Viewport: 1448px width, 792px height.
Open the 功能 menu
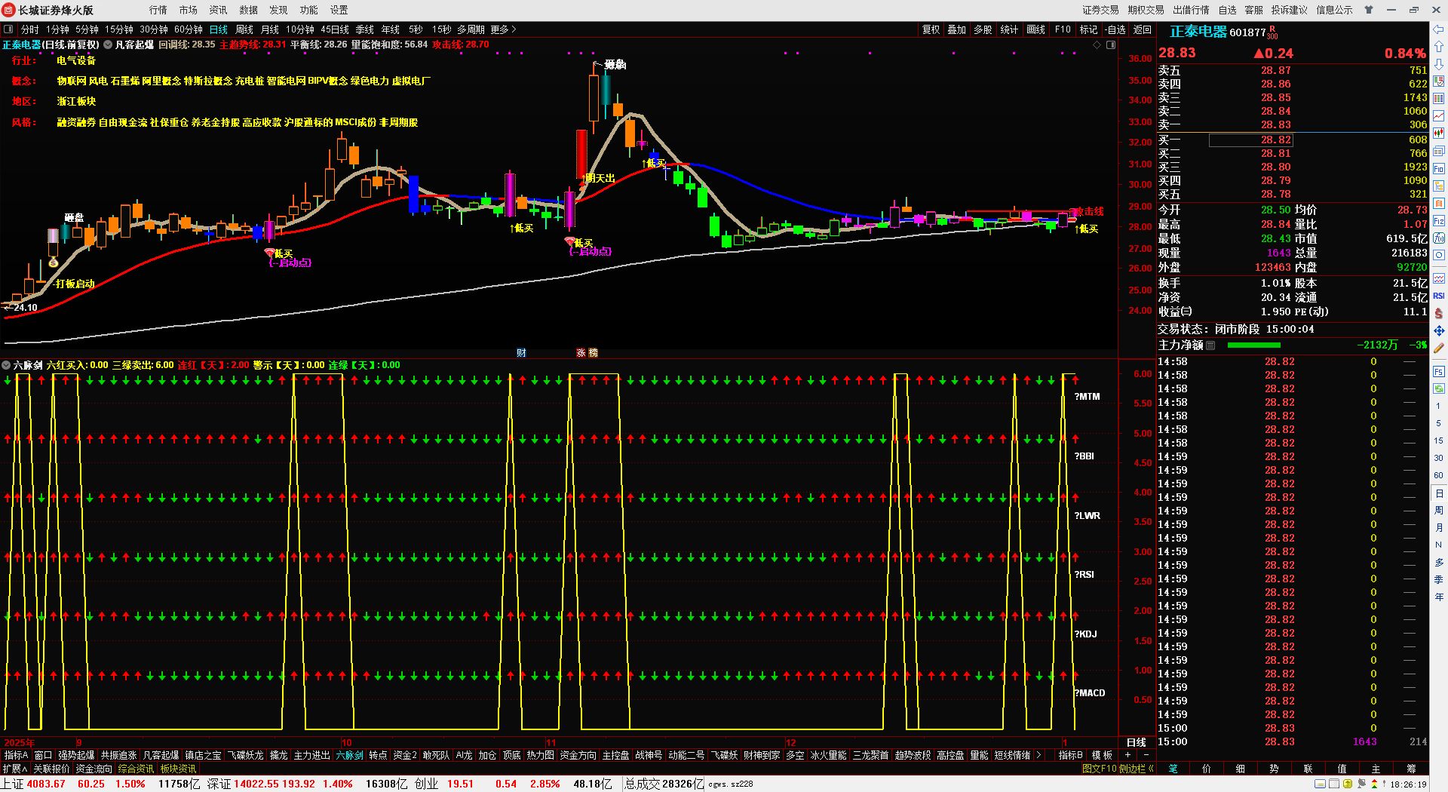[309, 10]
